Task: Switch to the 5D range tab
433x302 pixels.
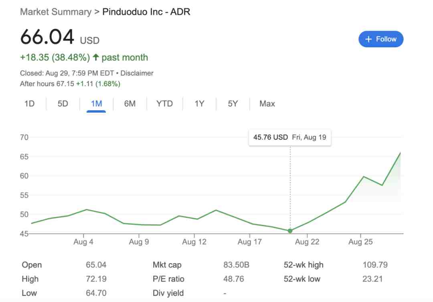Action: (63, 103)
